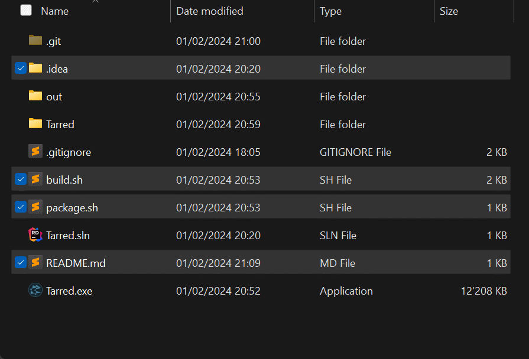
Task: Click the Tarred.exe application icon
Action: click(x=35, y=290)
